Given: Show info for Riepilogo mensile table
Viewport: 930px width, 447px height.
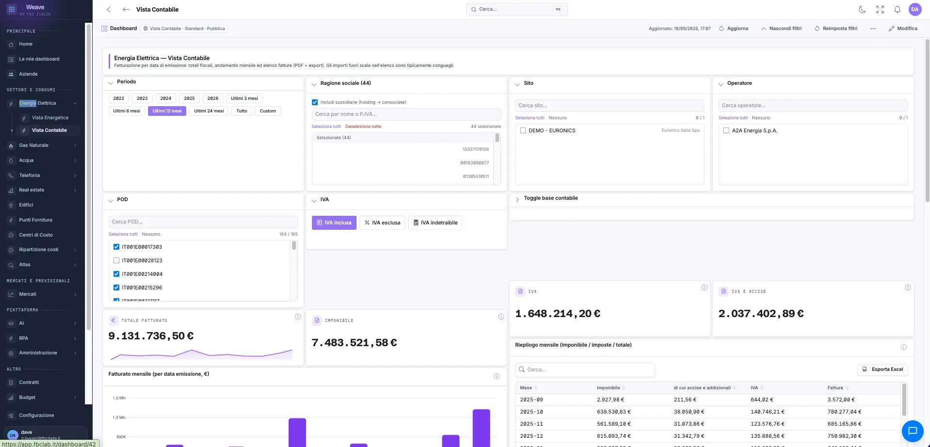Looking at the screenshot, I should click(x=903, y=347).
